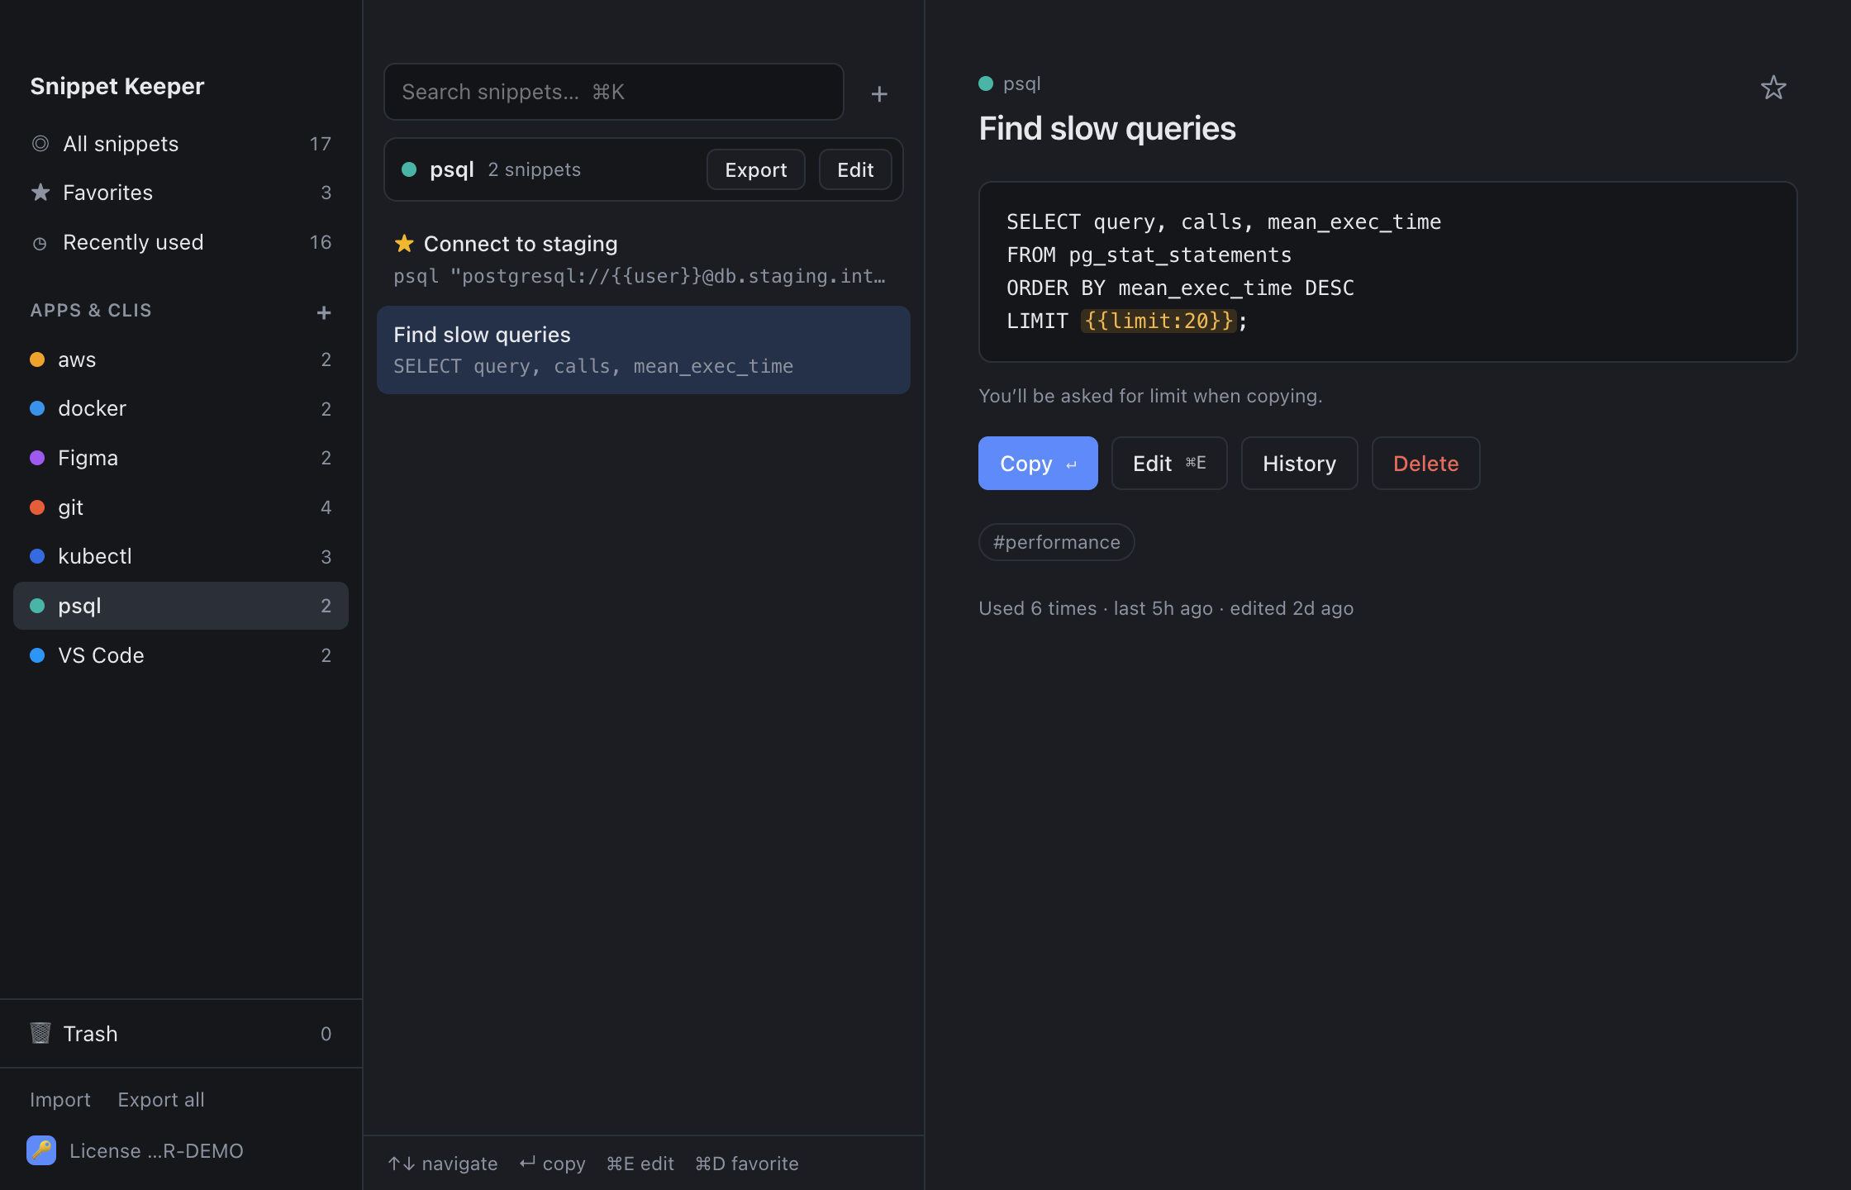This screenshot has width=1851, height=1190.
Task: Click the All snippets count 17
Action: click(x=321, y=144)
